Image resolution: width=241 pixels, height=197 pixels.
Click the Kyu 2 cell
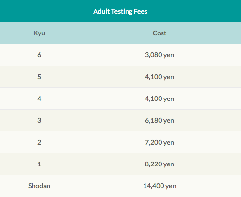[39, 142]
